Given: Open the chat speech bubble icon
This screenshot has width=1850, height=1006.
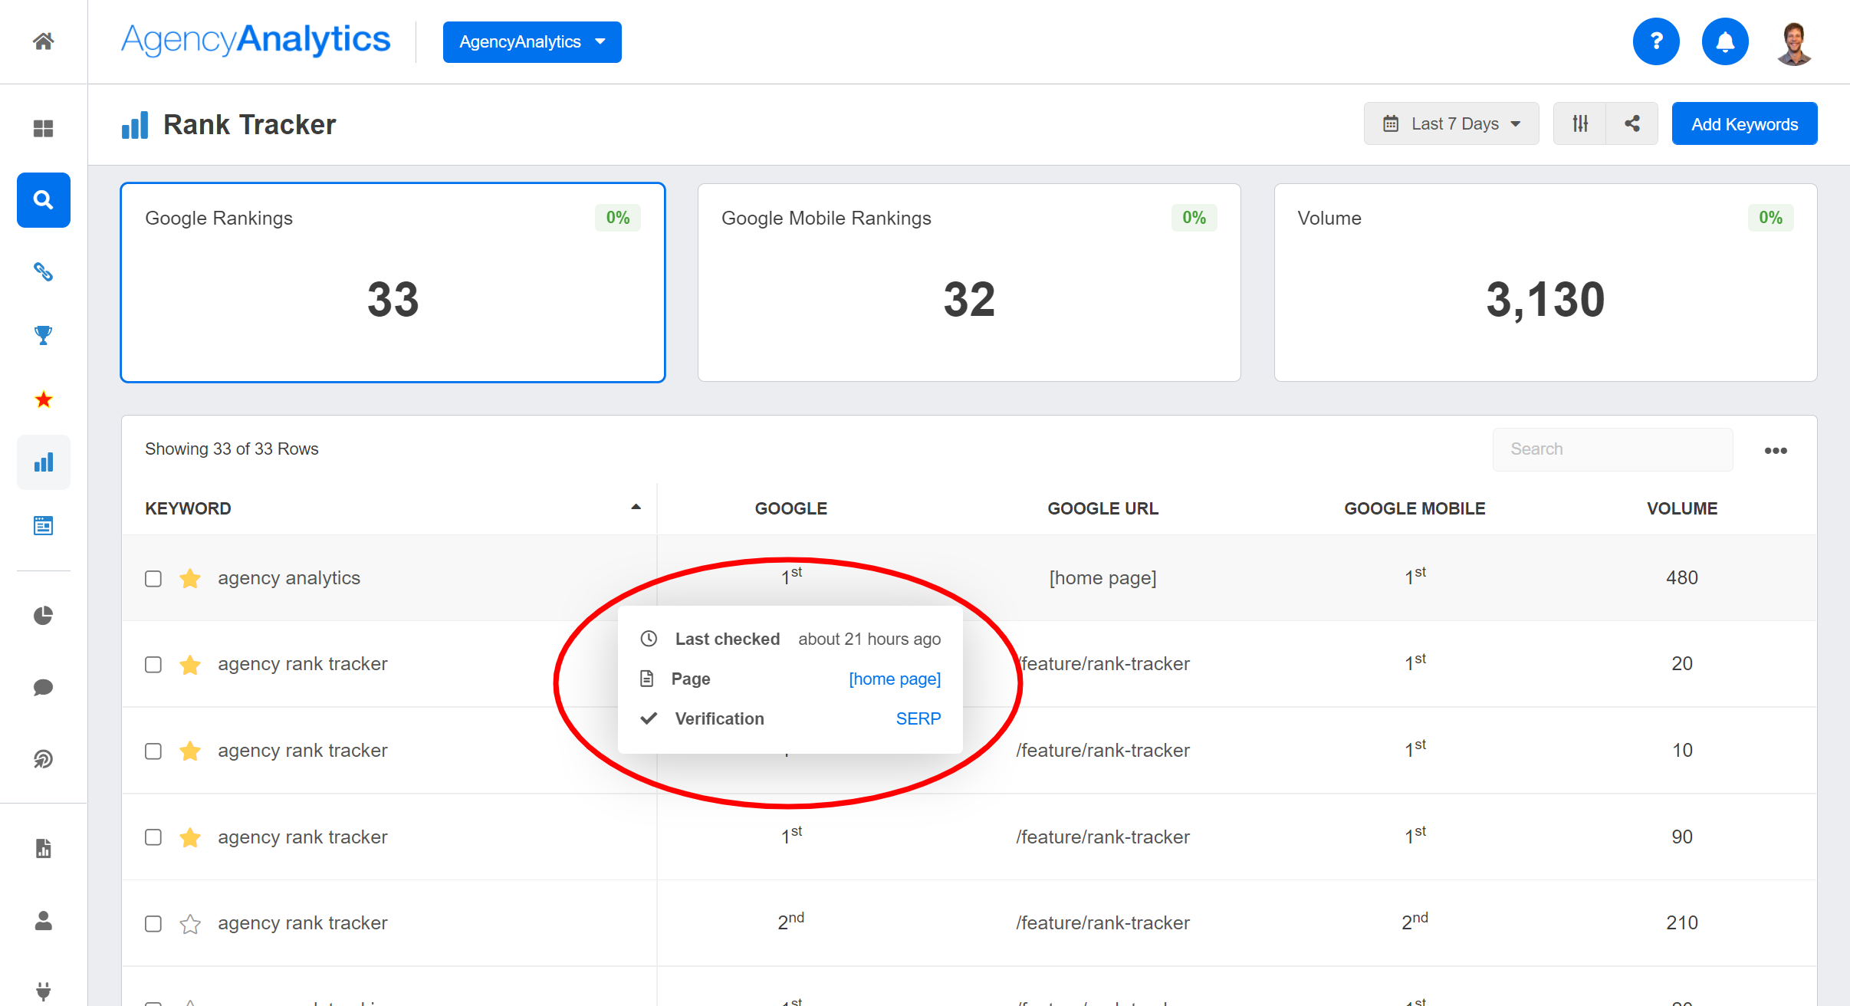Looking at the screenshot, I should pyautogui.click(x=44, y=686).
